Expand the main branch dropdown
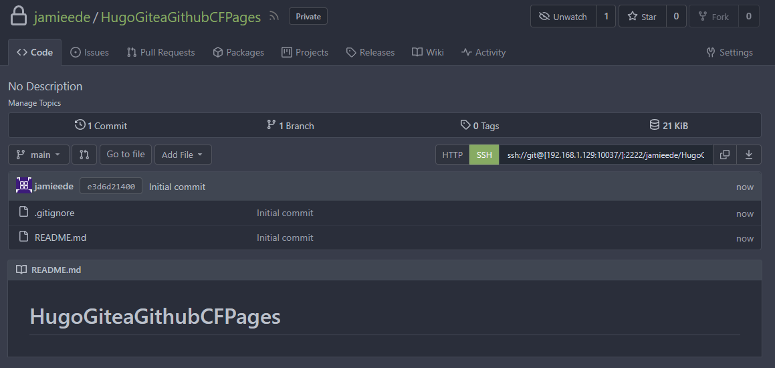 39,155
